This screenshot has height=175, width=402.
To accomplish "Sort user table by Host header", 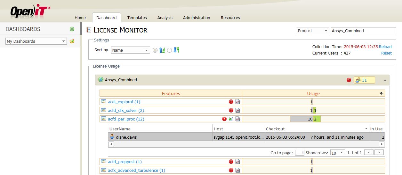I will 239,129.
